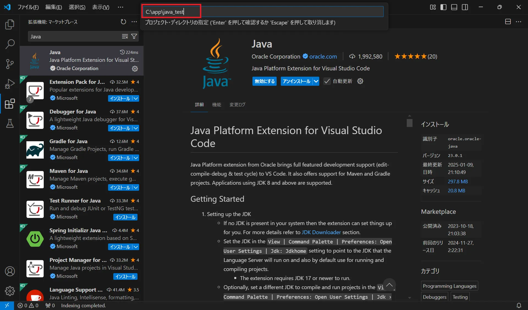The height and width of the screenshot is (310, 528).
Task: Click the readme vertical scrollbar thumb
Action: (409, 123)
